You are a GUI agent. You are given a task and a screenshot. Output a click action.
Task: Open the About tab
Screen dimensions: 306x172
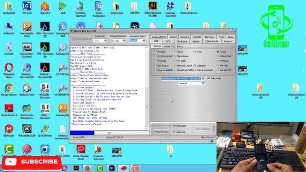(230, 37)
